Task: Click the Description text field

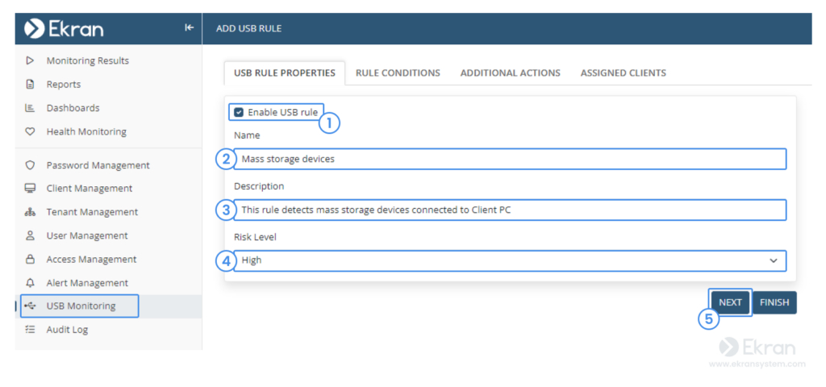Action: tap(510, 210)
